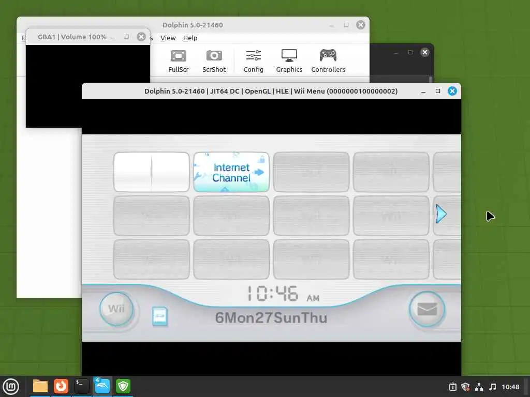Viewport: 530px width, 397px height.
Task: Open the Terminal from the taskbar
Action: [81, 386]
